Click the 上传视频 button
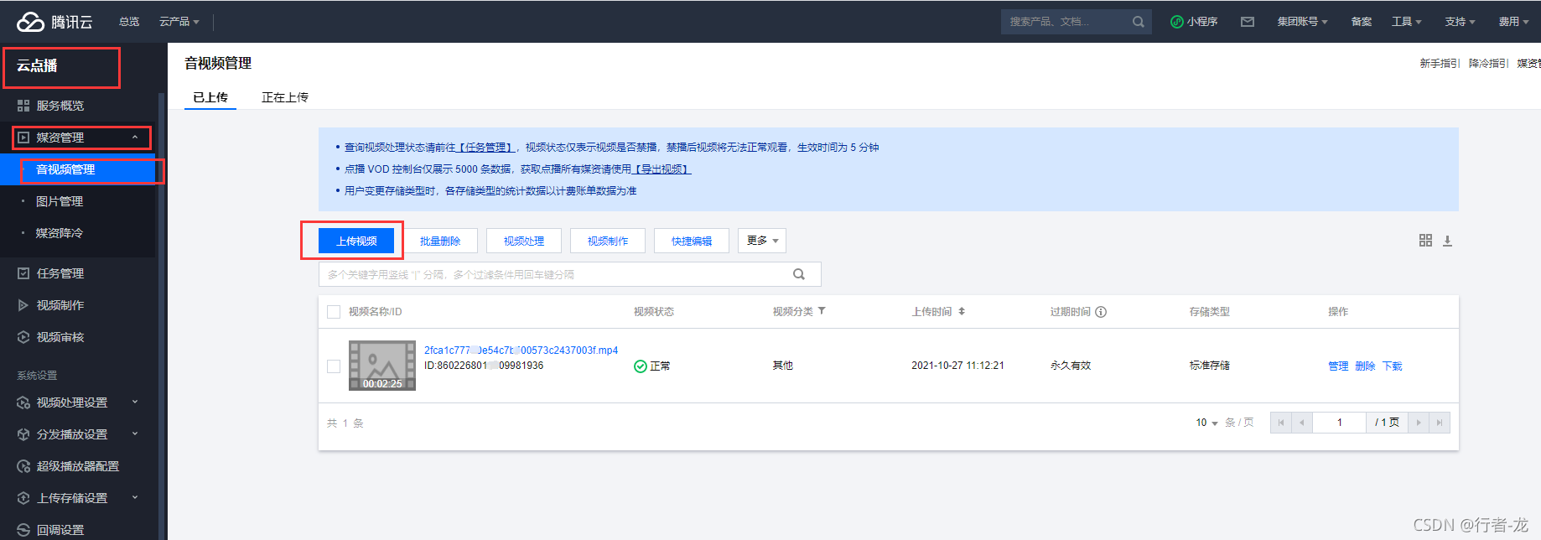The width and height of the screenshot is (1541, 540). (356, 241)
